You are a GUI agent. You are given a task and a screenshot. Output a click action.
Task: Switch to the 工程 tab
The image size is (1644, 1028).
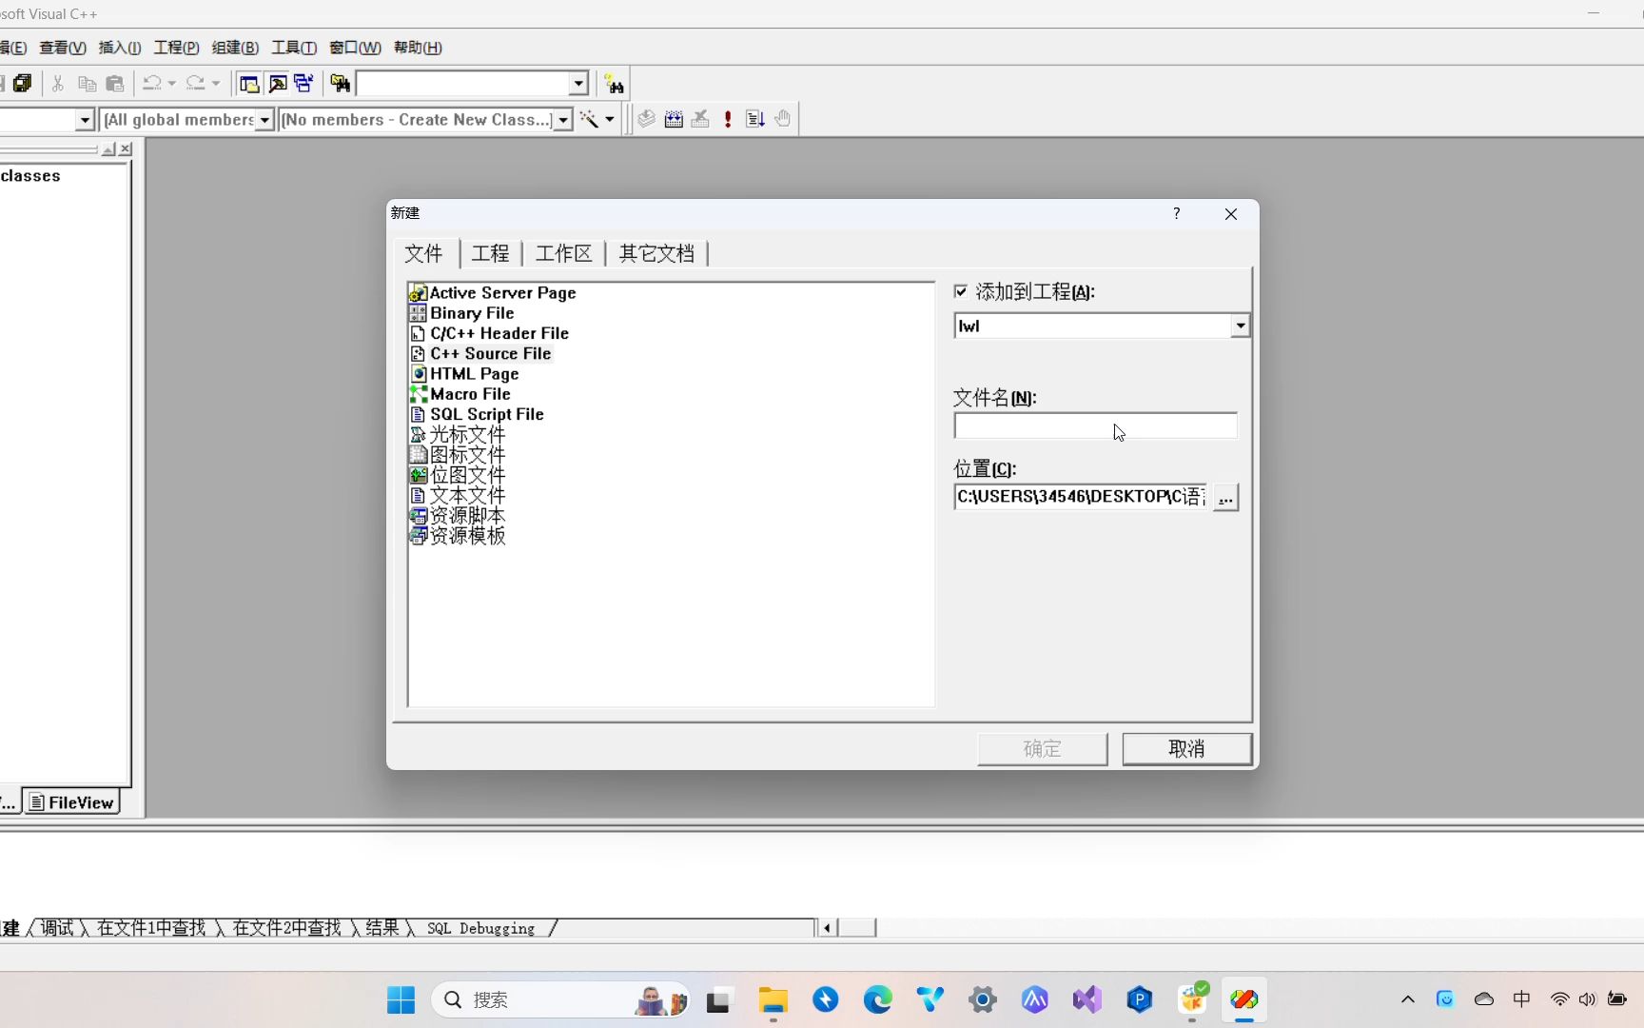(491, 253)
